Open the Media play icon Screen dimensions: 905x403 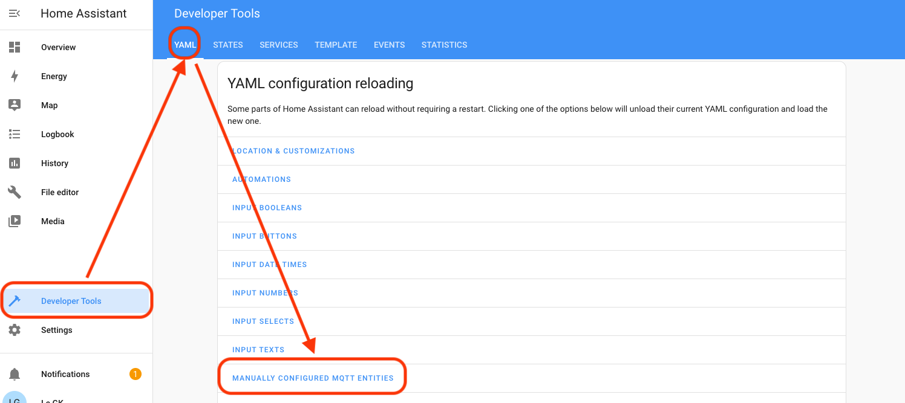(15, 221)
